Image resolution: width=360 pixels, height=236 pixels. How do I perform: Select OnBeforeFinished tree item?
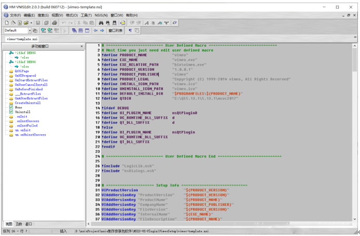coord(29,89)
